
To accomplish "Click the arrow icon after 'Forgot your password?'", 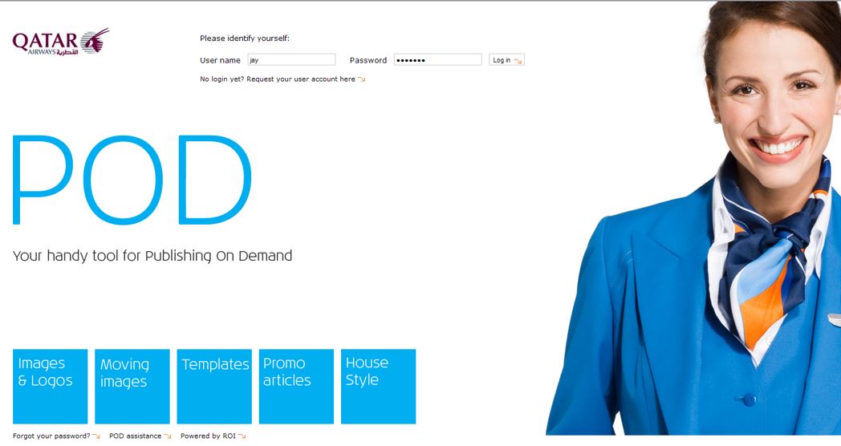I will [x=96, y=436].
